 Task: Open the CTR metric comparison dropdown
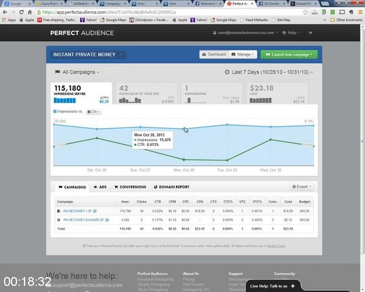point(94,112)
